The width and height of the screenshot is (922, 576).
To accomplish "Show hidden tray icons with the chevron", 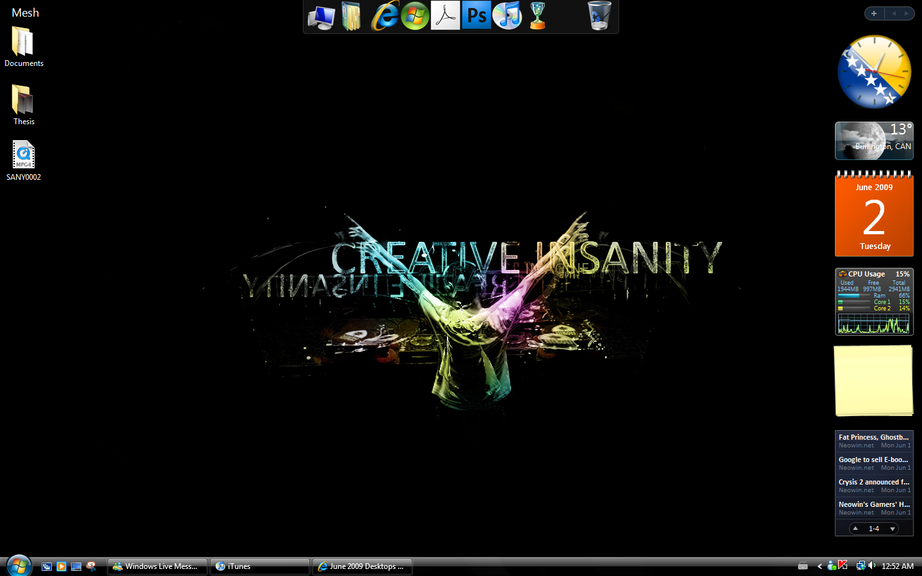I will click(820, 566).
